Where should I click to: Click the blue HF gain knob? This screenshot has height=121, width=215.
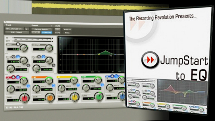point(122,96)
